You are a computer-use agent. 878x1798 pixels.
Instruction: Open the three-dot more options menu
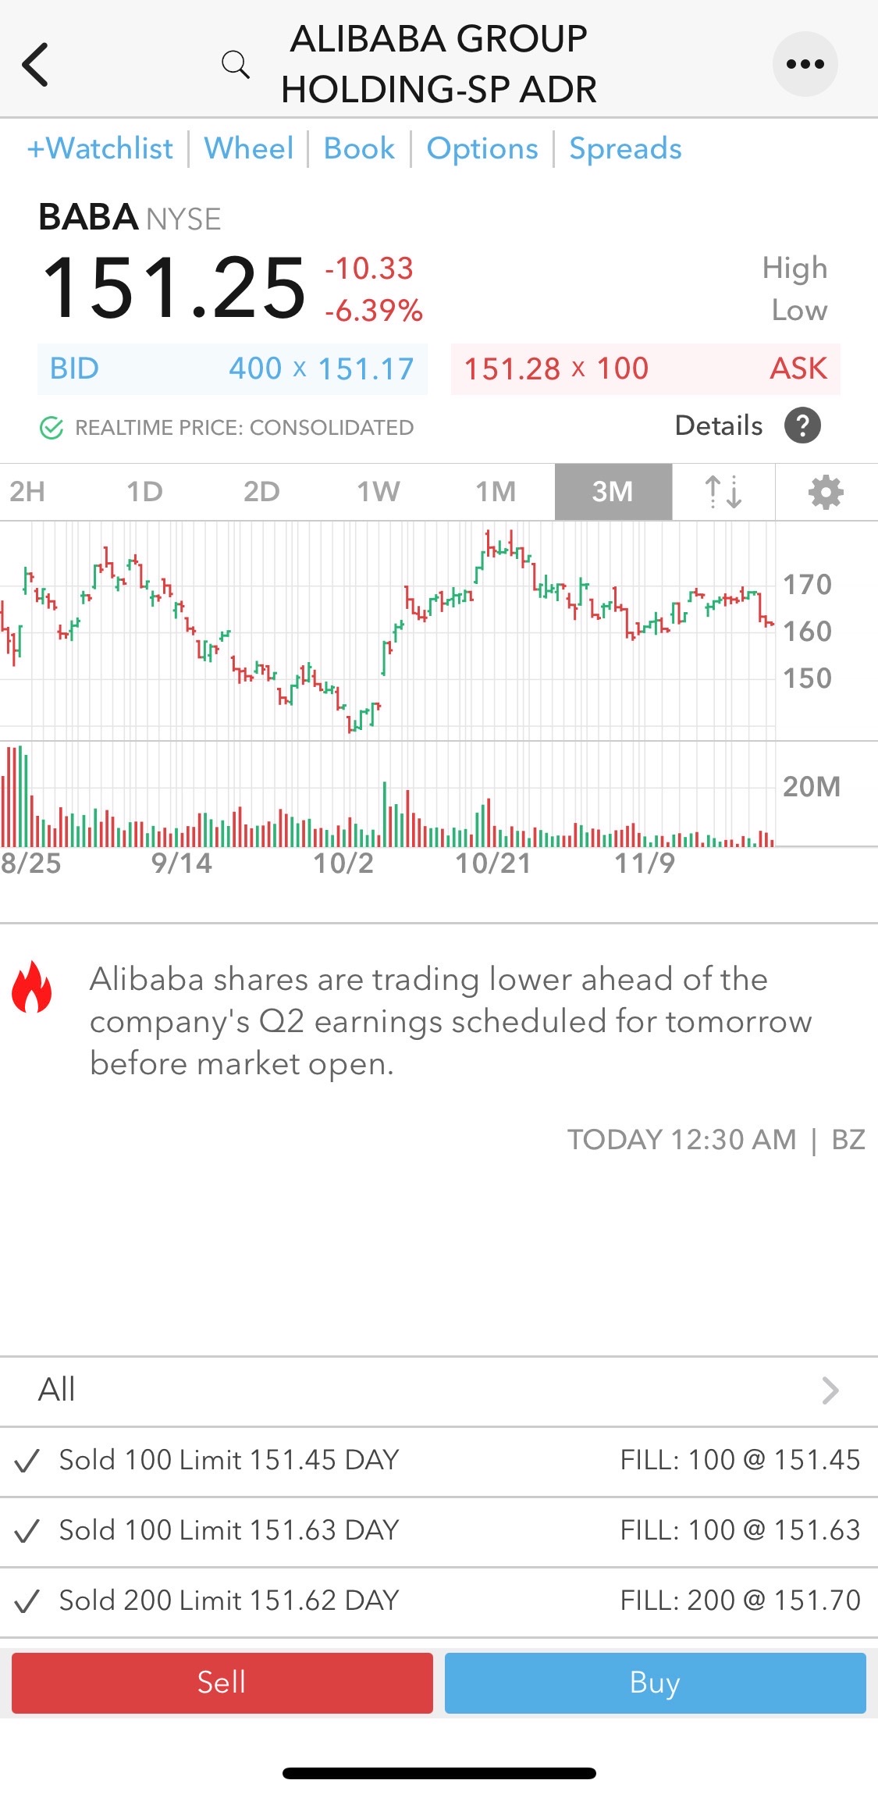805,64
